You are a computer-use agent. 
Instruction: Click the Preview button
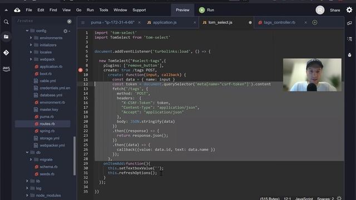(182, 10)
